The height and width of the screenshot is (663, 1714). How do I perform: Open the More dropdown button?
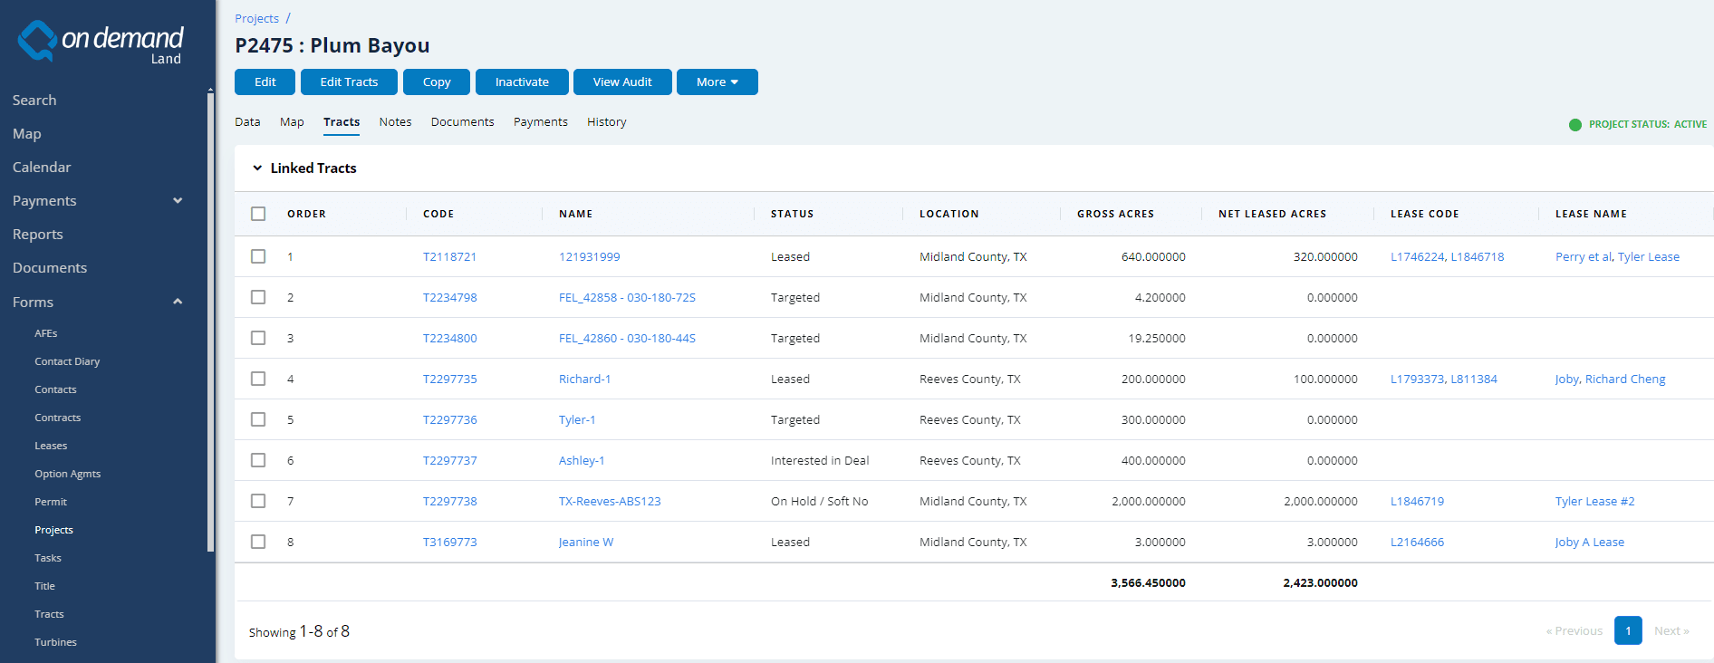click(717, 82)
